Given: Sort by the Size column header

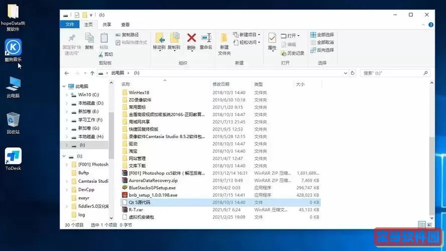Looking at the screenshot, I should 307,84.
